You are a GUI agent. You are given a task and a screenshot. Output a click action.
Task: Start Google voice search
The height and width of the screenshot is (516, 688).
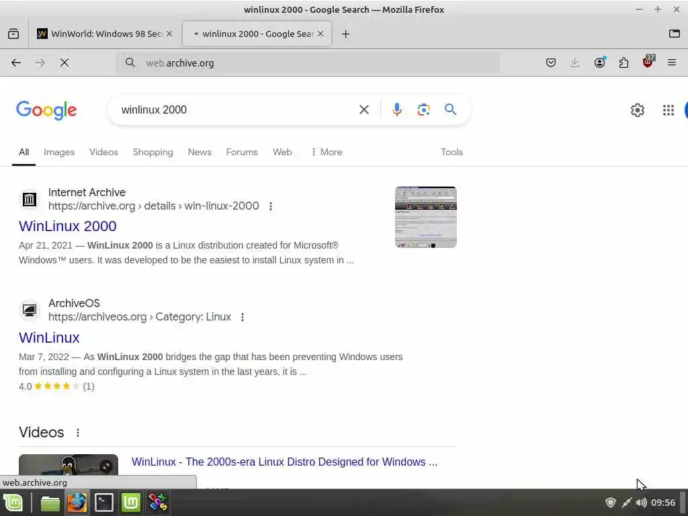pos(396,110)
